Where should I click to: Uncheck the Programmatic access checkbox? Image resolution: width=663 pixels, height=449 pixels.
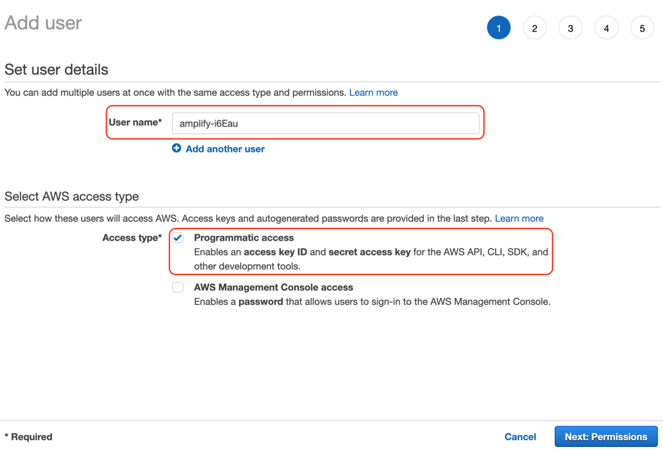(x=178, y=238)
